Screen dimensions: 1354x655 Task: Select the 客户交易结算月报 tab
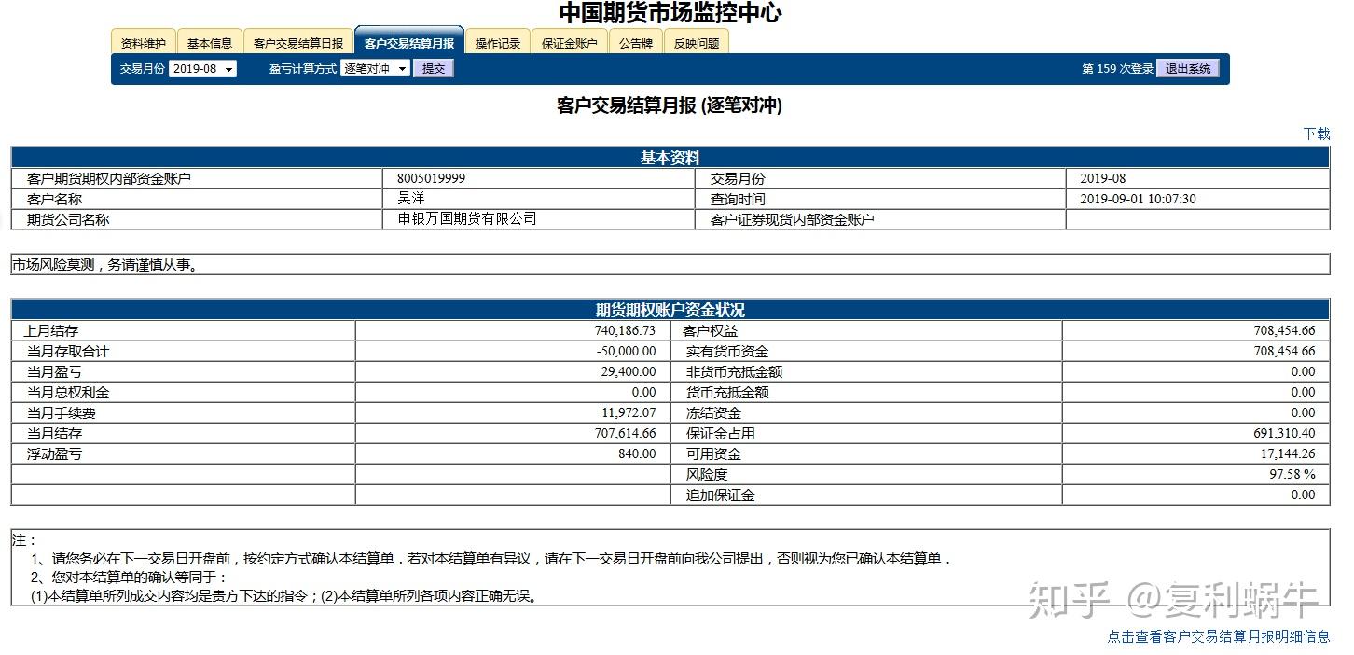pos(409,41)
